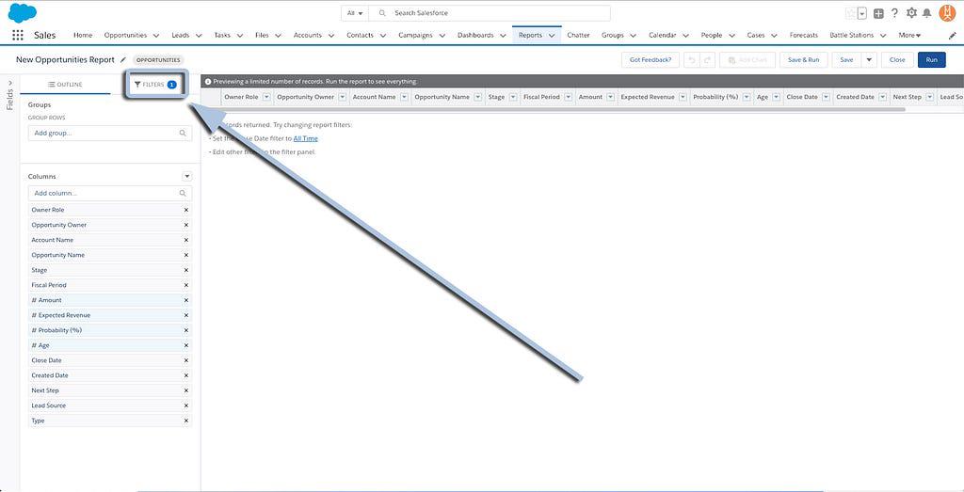The height and width of the screenshot is (492, 964).
Task: Open the global actions plus icon
Action: pos(878,13)
